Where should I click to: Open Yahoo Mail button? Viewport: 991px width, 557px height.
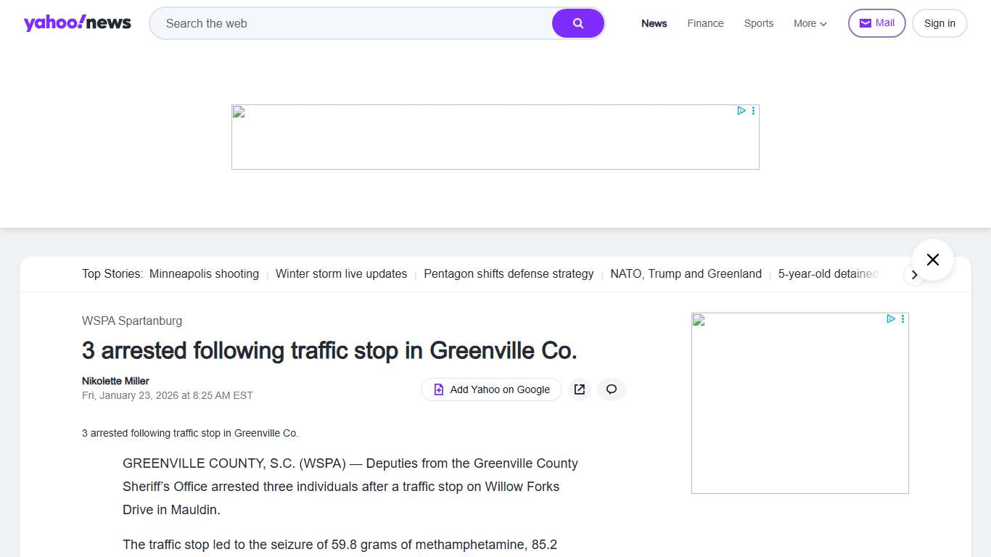point(876,23)
